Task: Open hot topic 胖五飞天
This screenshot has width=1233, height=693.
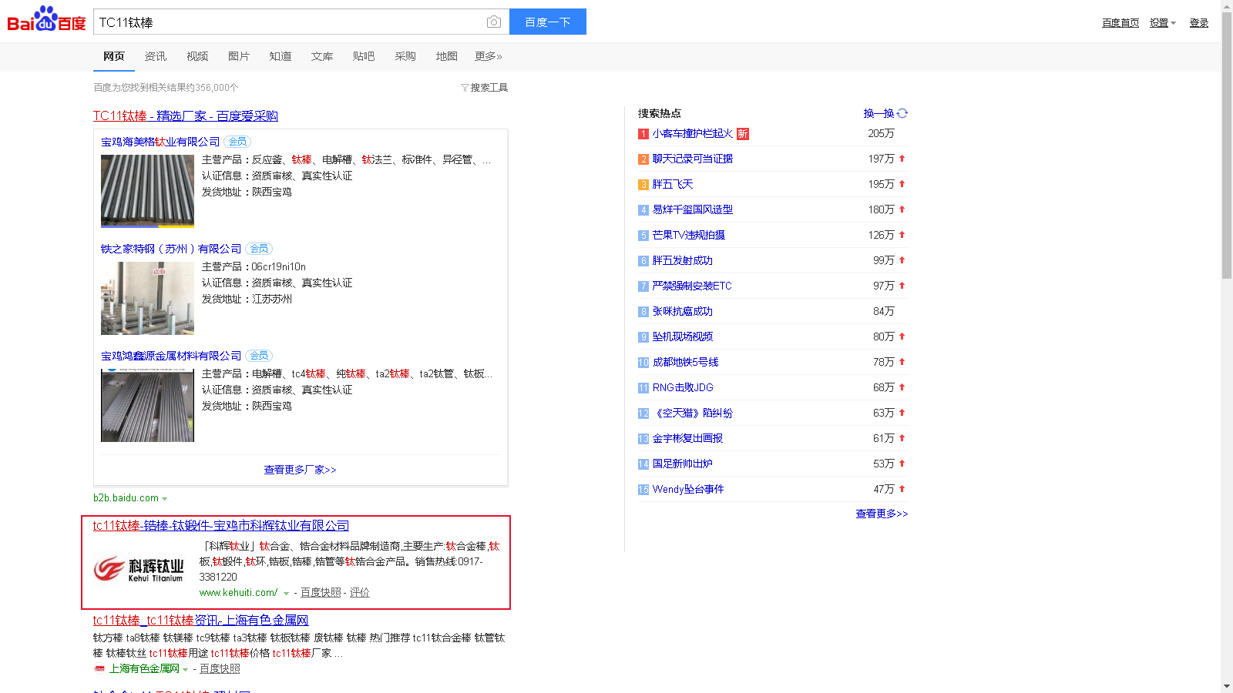Action: 673,184
